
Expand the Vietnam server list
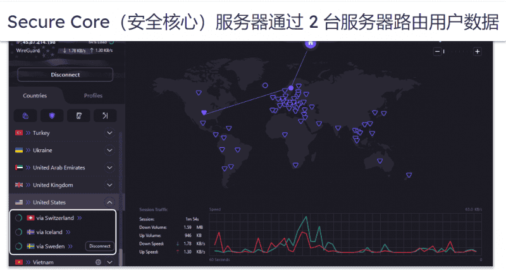tap(109, 262)
